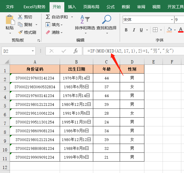Open the Name Box dropdown arrow
This screenshot has height=173, width=184.
(x=33, y=51)
